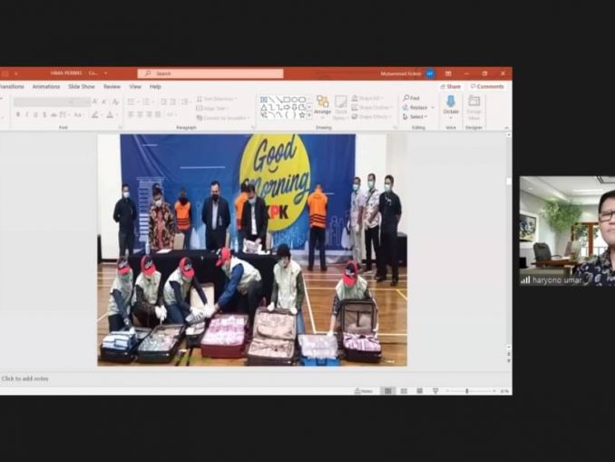Open the Select dropdown in Editing group
Viewport: 615px width, 462px height.
click(415, 116)
